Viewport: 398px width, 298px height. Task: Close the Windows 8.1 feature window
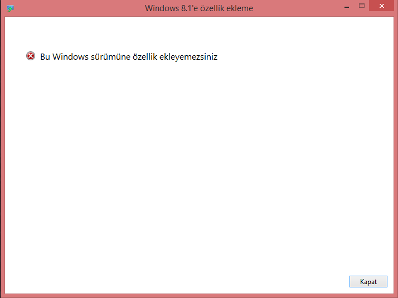pyautogui.click(x=381, y=6)
